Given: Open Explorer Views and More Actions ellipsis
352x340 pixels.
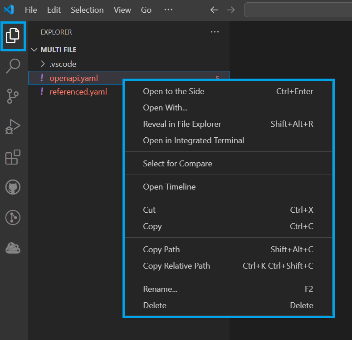Looking at the screenshot, I should pyautogui.click(x=215, y=32).
